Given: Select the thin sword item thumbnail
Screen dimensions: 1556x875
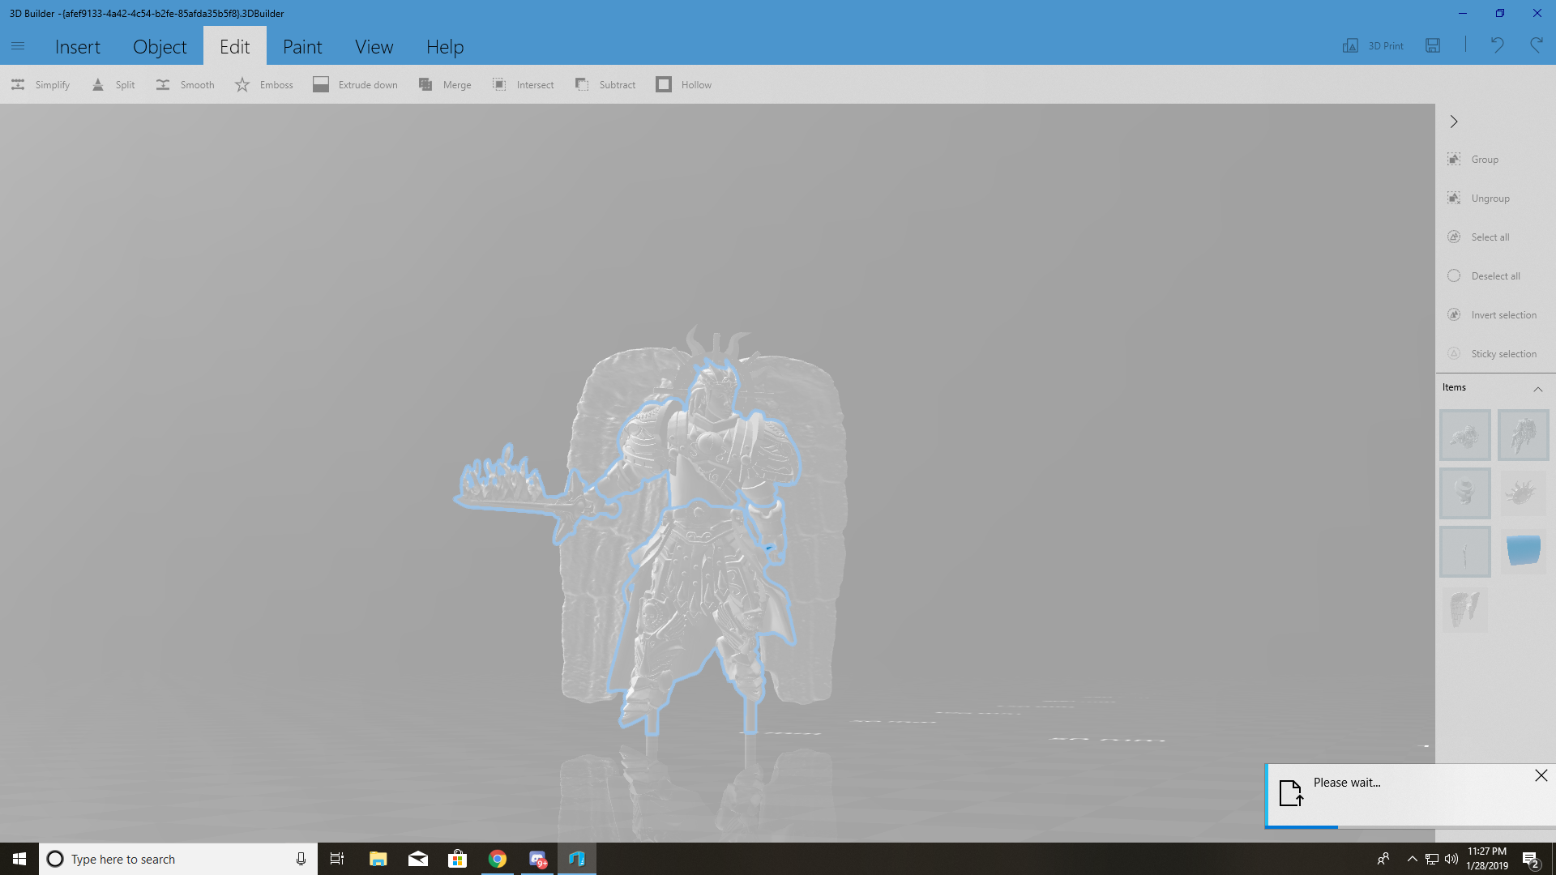Looking at the screenshot, I should pos(1464,552).
